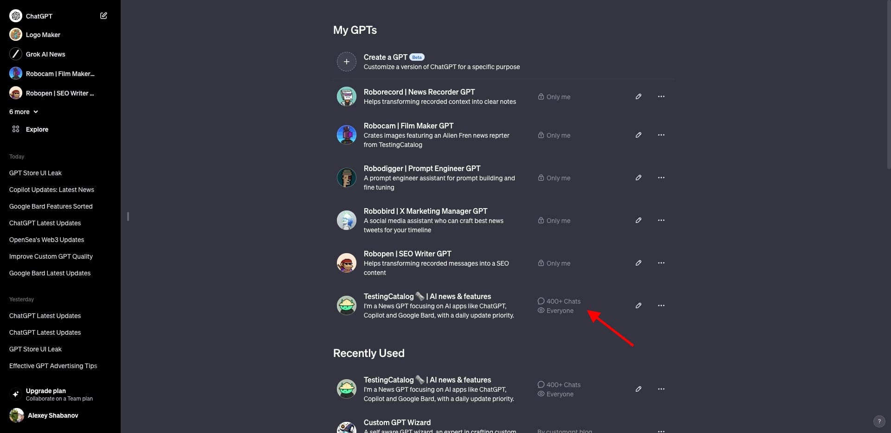
Task: Edit TestingCatalog GPT in My GPTs list
Action: 639,306
